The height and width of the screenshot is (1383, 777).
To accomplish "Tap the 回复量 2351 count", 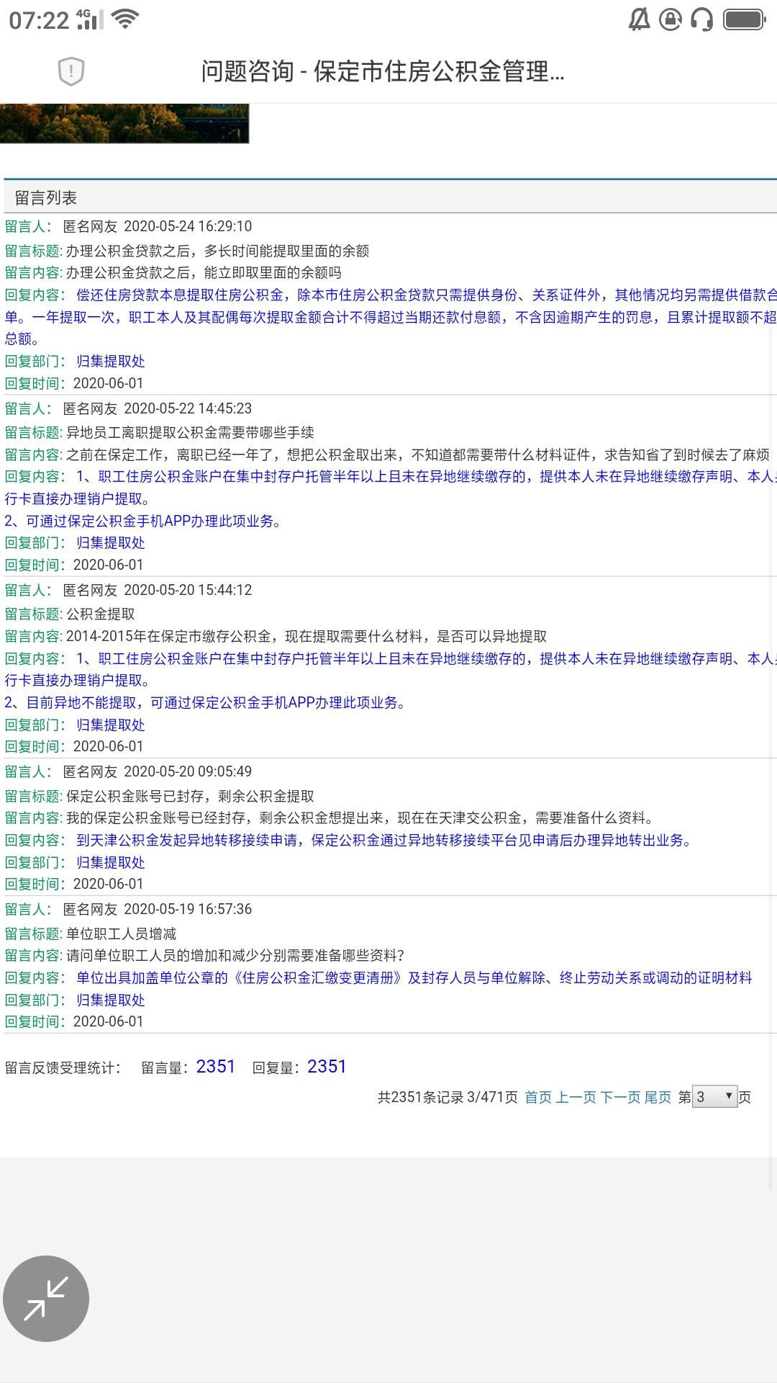I will point(327,1066).
